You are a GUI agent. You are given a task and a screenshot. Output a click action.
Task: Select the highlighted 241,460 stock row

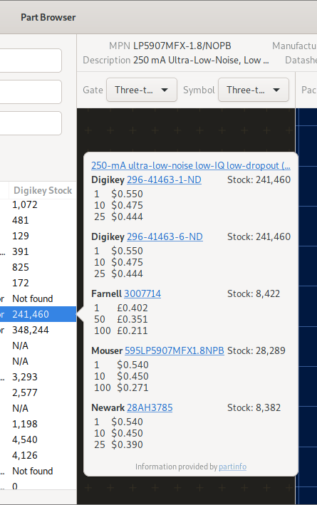38,314
